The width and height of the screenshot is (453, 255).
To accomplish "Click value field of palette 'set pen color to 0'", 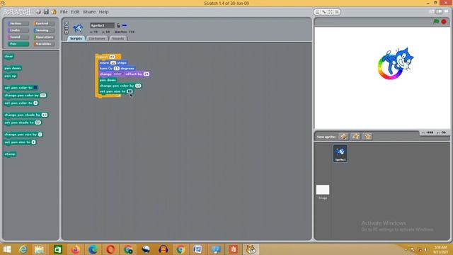I will (35, 103).
